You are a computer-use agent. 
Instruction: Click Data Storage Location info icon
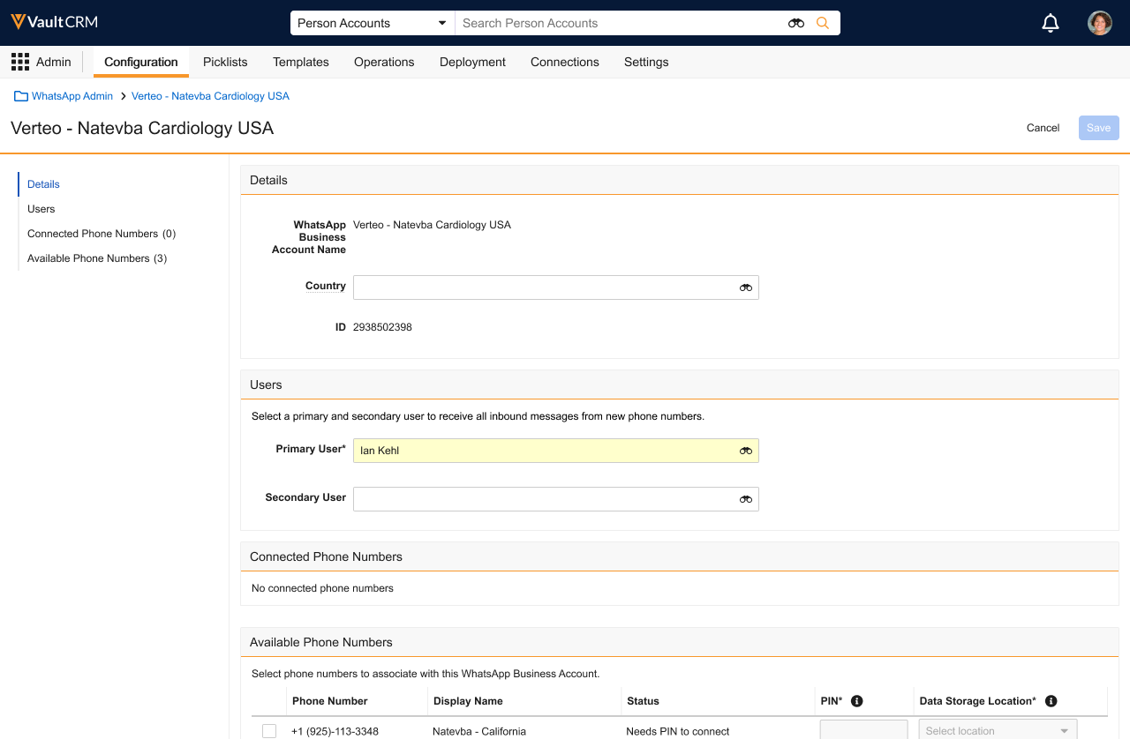click(1051, 701)
